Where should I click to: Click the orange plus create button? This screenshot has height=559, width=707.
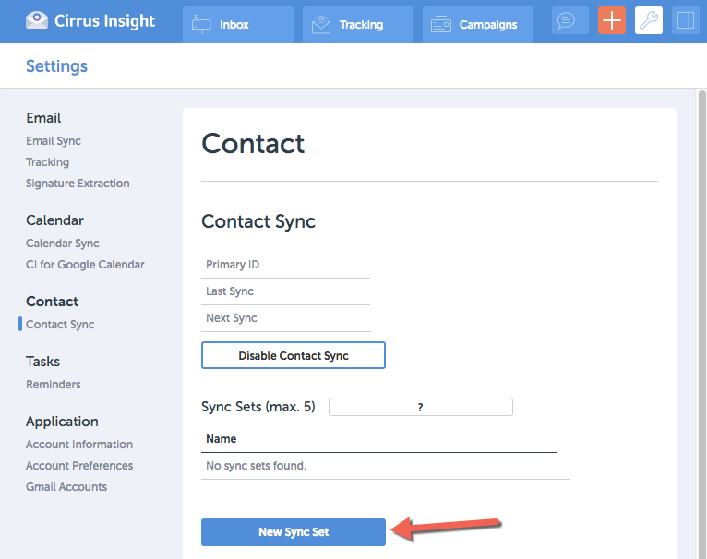pyautogui.click(x=612, y=20)
